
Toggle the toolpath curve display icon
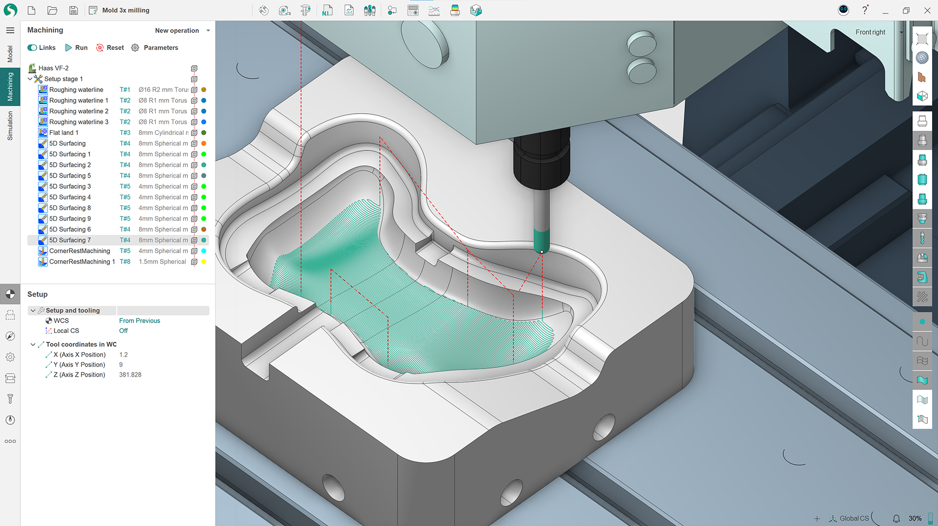pos(922,341)
